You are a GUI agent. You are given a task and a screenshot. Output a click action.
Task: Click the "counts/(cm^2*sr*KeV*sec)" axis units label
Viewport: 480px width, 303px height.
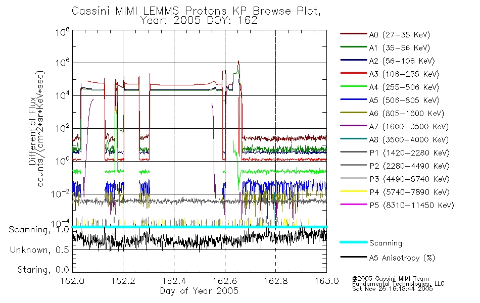[41, 129]
